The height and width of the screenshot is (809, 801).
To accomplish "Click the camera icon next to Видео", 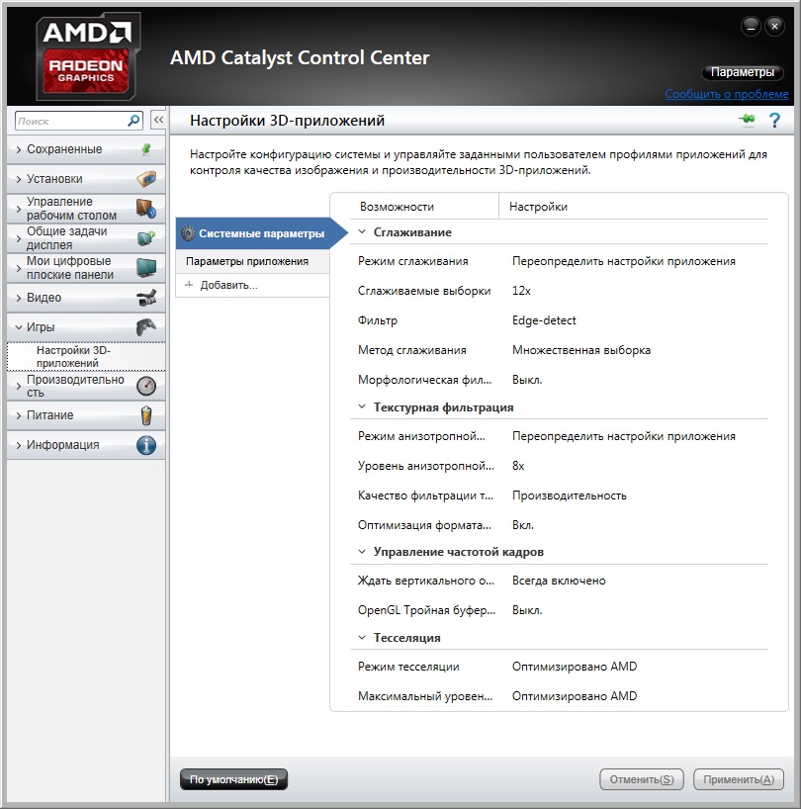I will [x=145, y=298].
